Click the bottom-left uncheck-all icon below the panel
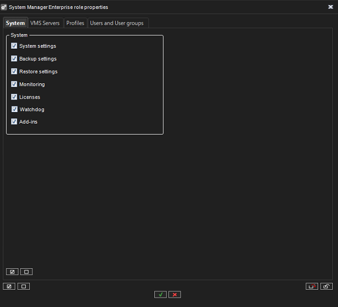Image resolution: width=338 pixels, height=307 pixels. point(24,286)
